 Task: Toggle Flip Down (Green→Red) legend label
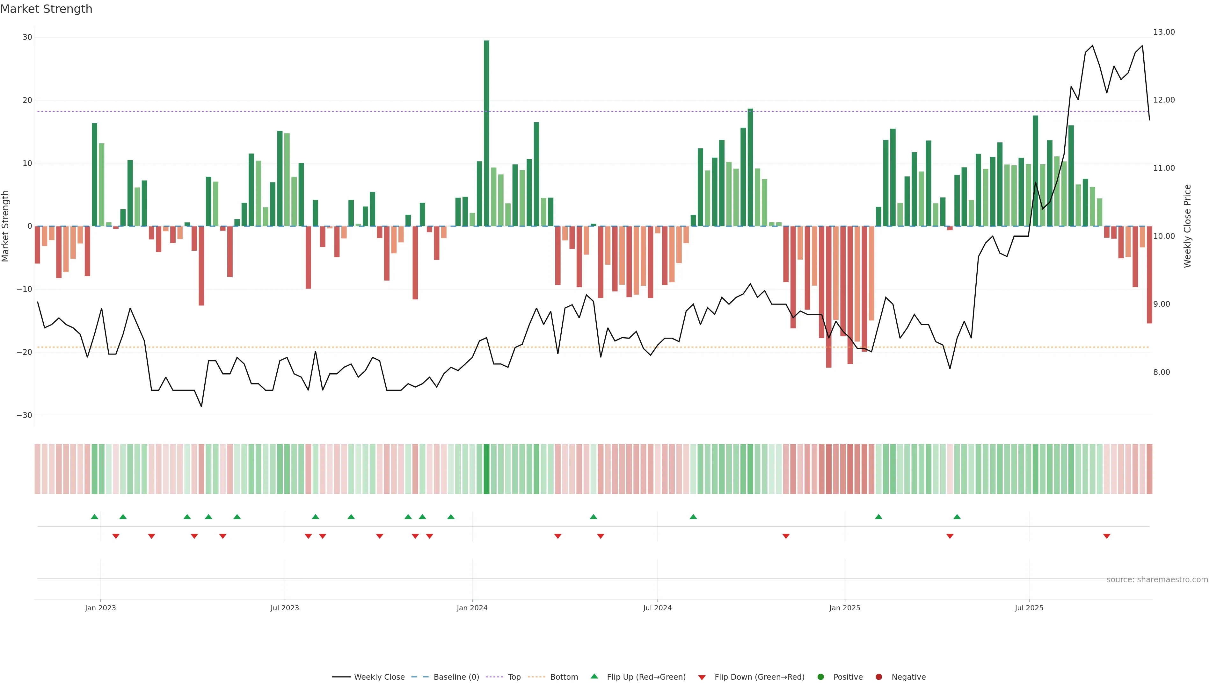[x=759, y=677]
